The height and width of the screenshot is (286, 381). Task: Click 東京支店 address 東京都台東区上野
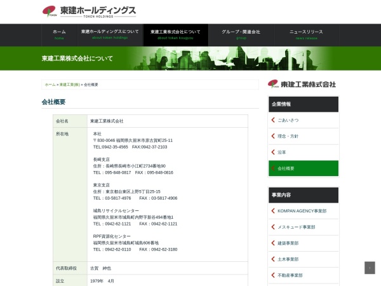pos(126,192)
